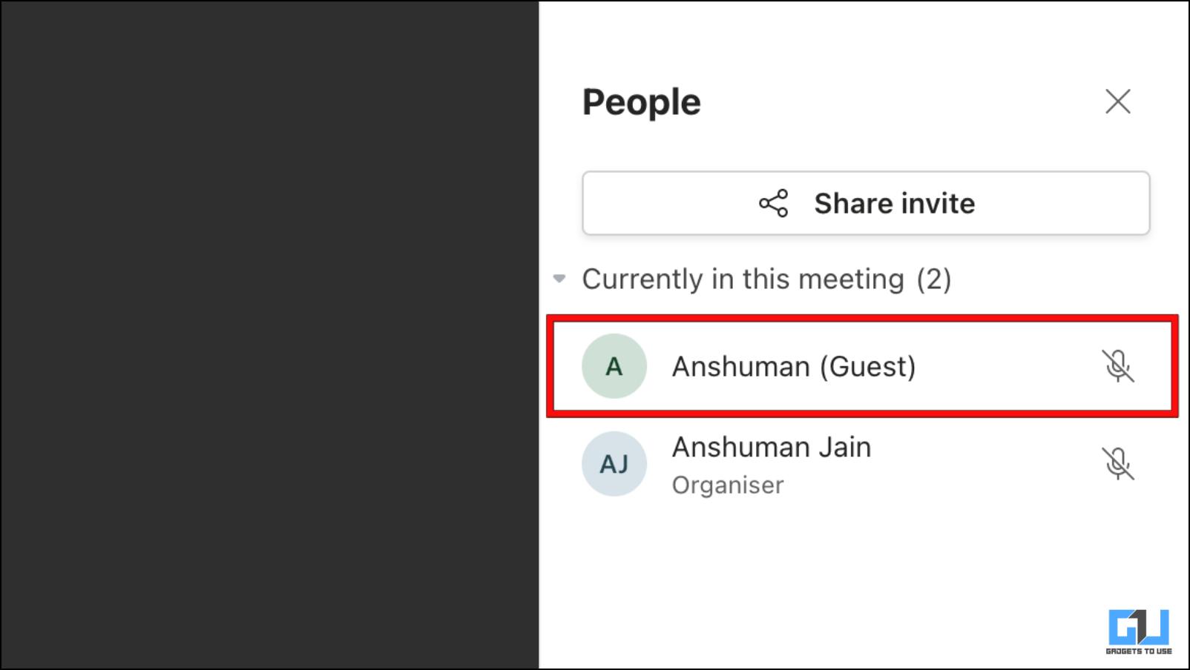Open the AJ avatar circle
The width and height of the screenshot is (1190, 670).
tap(614, 464)
